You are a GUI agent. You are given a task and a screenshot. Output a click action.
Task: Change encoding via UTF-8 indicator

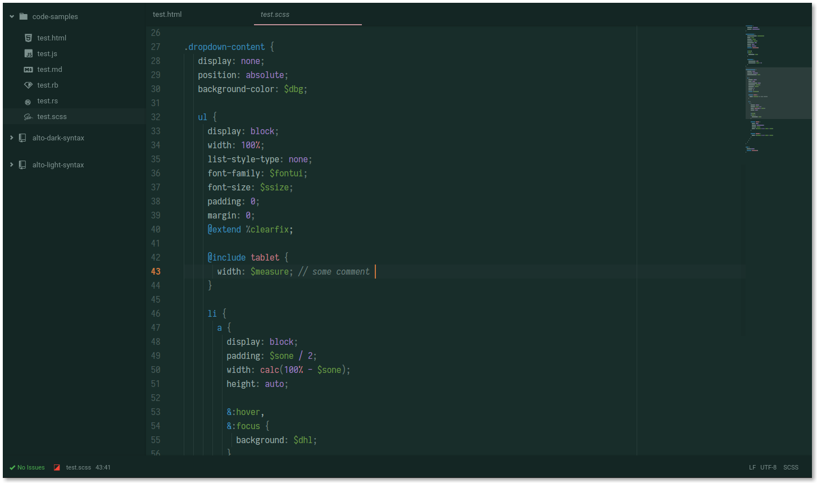click(x=768, y=467)
